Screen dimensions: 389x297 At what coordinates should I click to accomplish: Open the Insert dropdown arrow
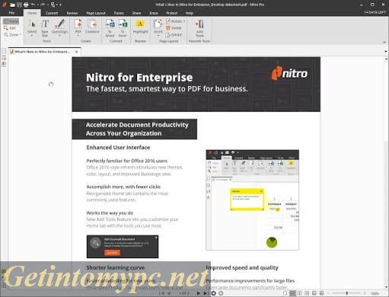[x=158, y=36]
